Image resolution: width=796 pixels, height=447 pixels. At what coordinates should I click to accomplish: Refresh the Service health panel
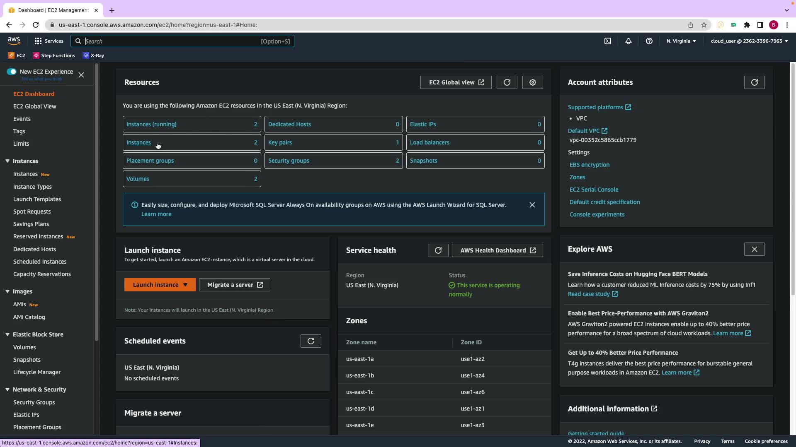pos(438,250)
